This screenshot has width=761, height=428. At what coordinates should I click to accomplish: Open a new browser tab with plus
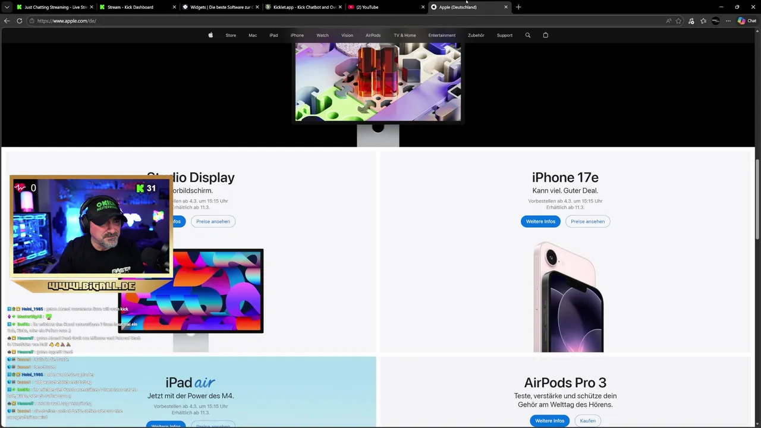pos(518,7)
